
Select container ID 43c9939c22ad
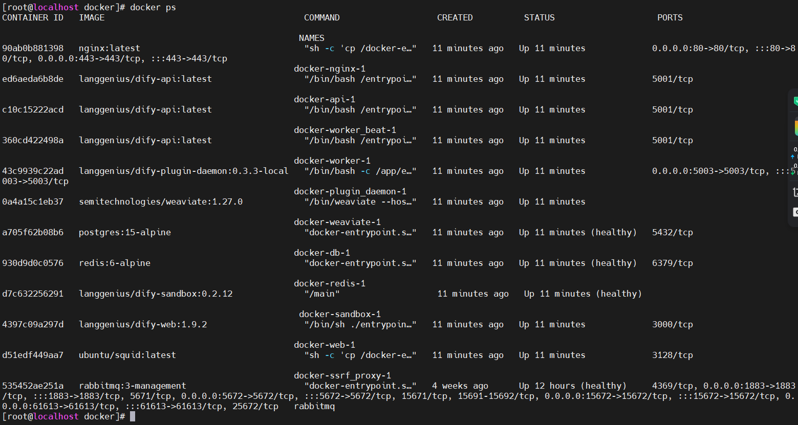click(33, 171)
